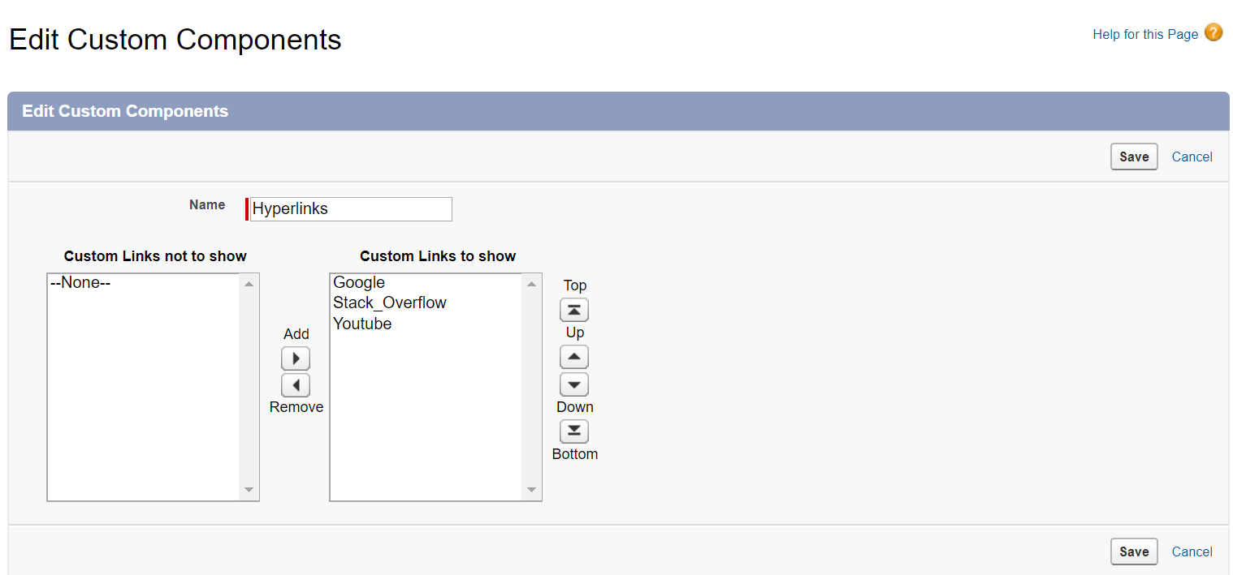Select --None-- in links not to show
1233x575 pixels.
tap(80, 283)
